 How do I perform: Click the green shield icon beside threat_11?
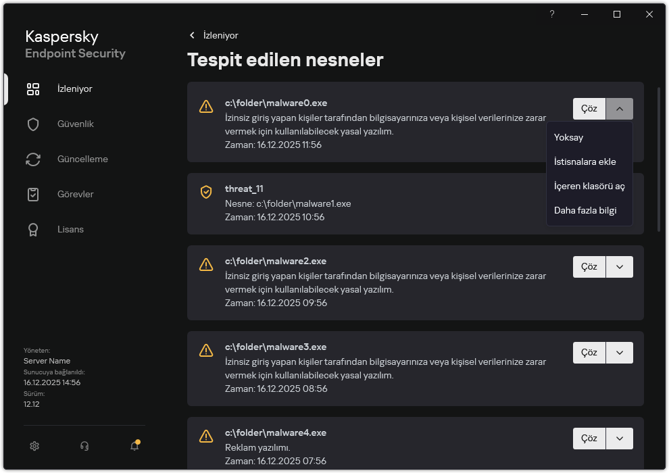(x=206, y=193)
